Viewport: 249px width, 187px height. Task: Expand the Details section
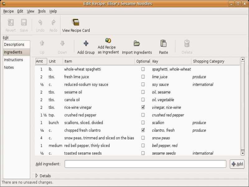37,176
